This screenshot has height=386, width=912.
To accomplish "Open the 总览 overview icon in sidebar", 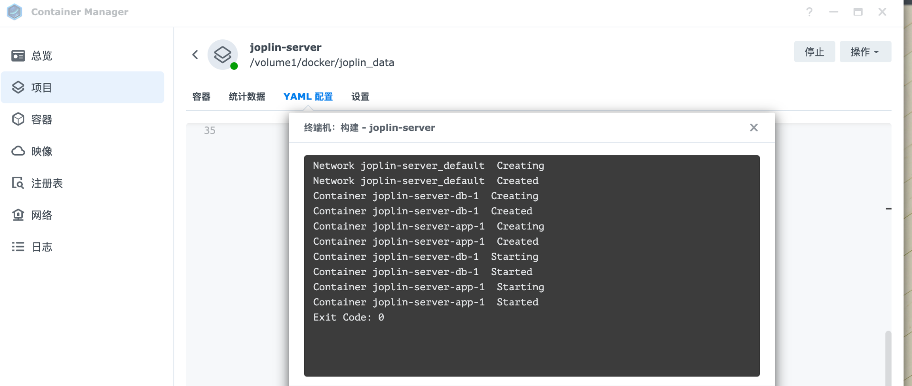I will [x=18, y=56].
